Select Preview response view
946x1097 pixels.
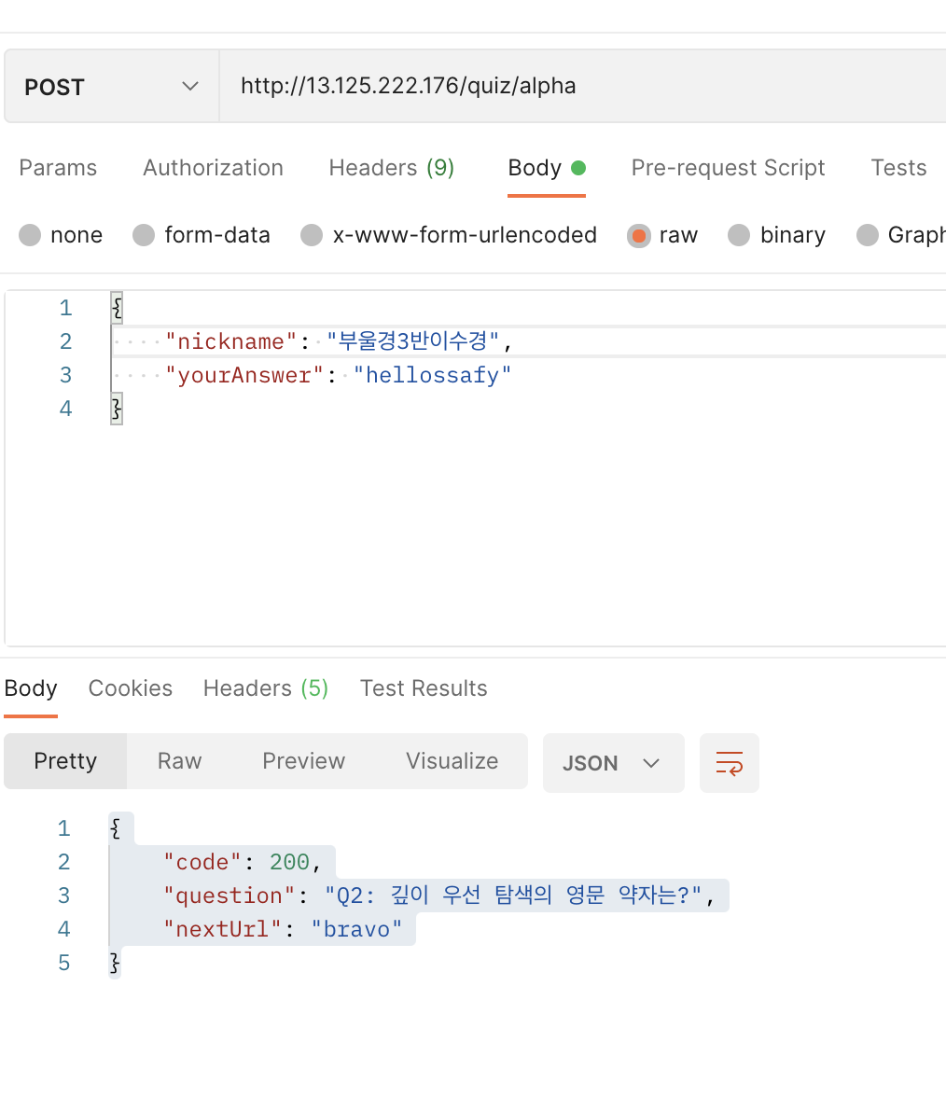click(x=304, y=761)
